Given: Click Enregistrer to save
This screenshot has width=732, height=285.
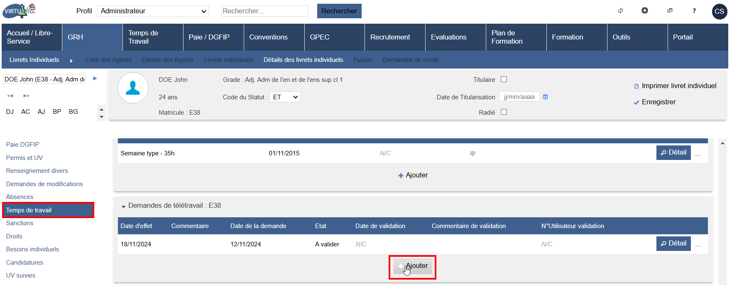Looking at the screenshot, I should tap(659, 102).
